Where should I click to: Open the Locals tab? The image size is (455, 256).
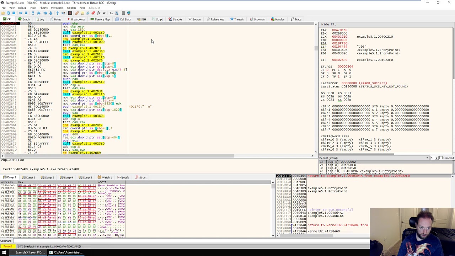pos(123,177)
